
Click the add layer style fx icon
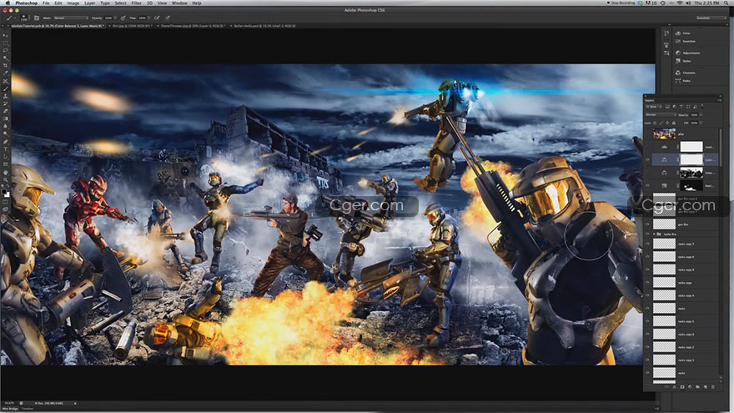point(674,387)
